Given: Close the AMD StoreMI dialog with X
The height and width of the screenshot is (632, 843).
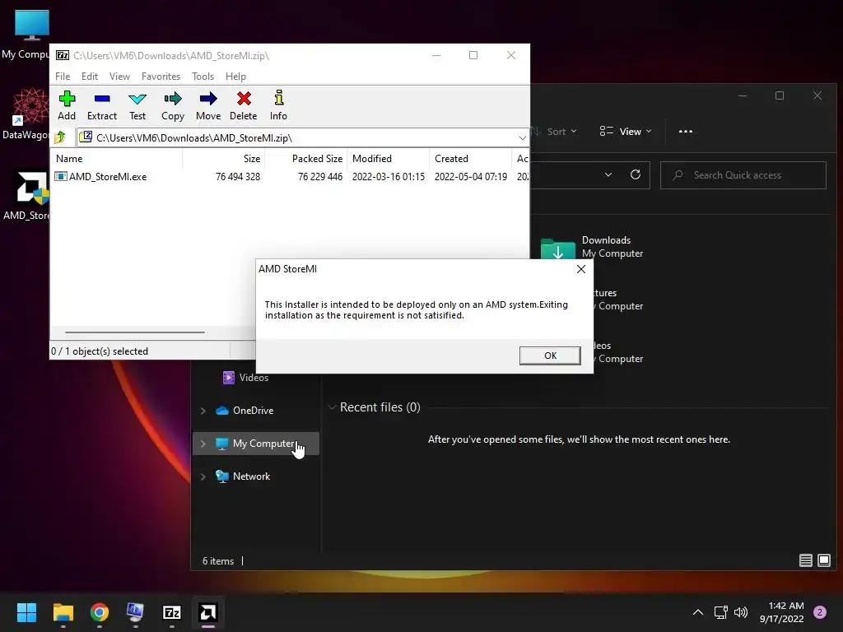Looking at the screenshot, I should [580, 269].
